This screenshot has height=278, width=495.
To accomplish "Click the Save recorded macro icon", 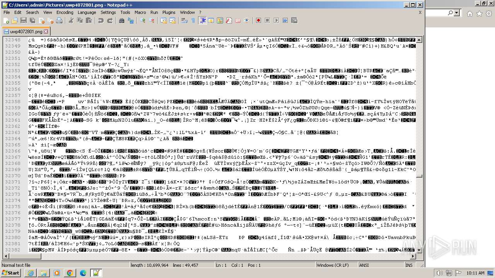I will point(294,20).
